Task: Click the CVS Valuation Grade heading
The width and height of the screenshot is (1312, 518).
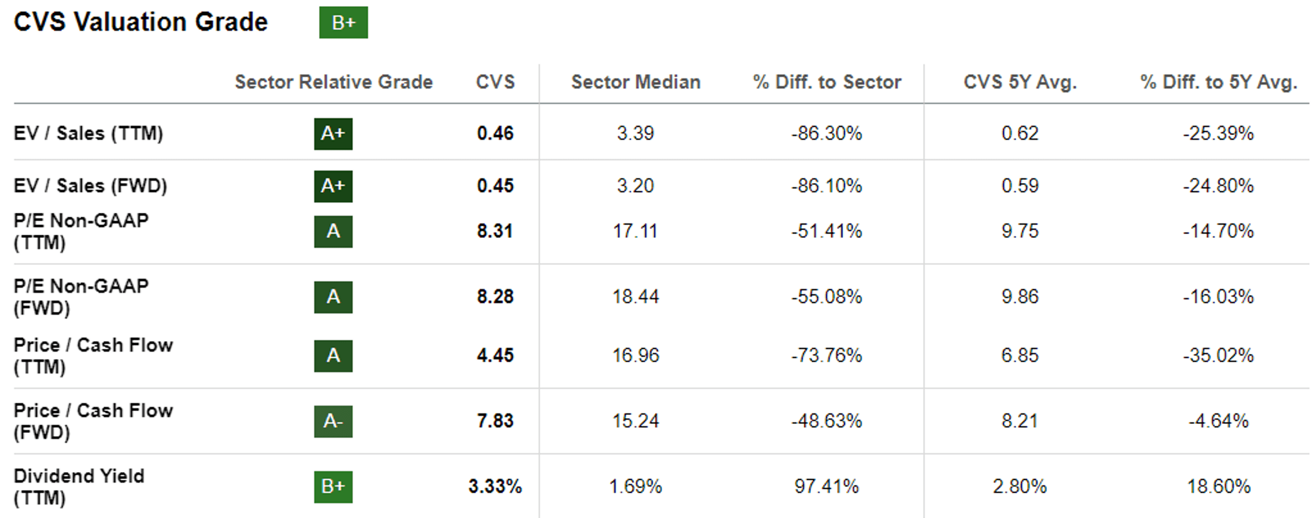Action: pyautogui.click(x=140, y=23)
